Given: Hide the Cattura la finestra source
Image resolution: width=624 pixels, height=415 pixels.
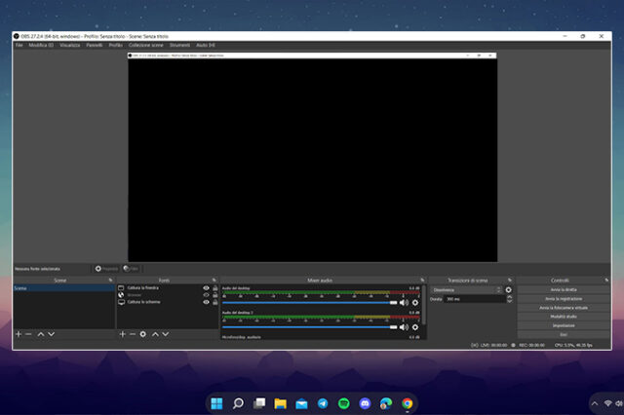Looking at the screenshot, I should click(206, 288).
